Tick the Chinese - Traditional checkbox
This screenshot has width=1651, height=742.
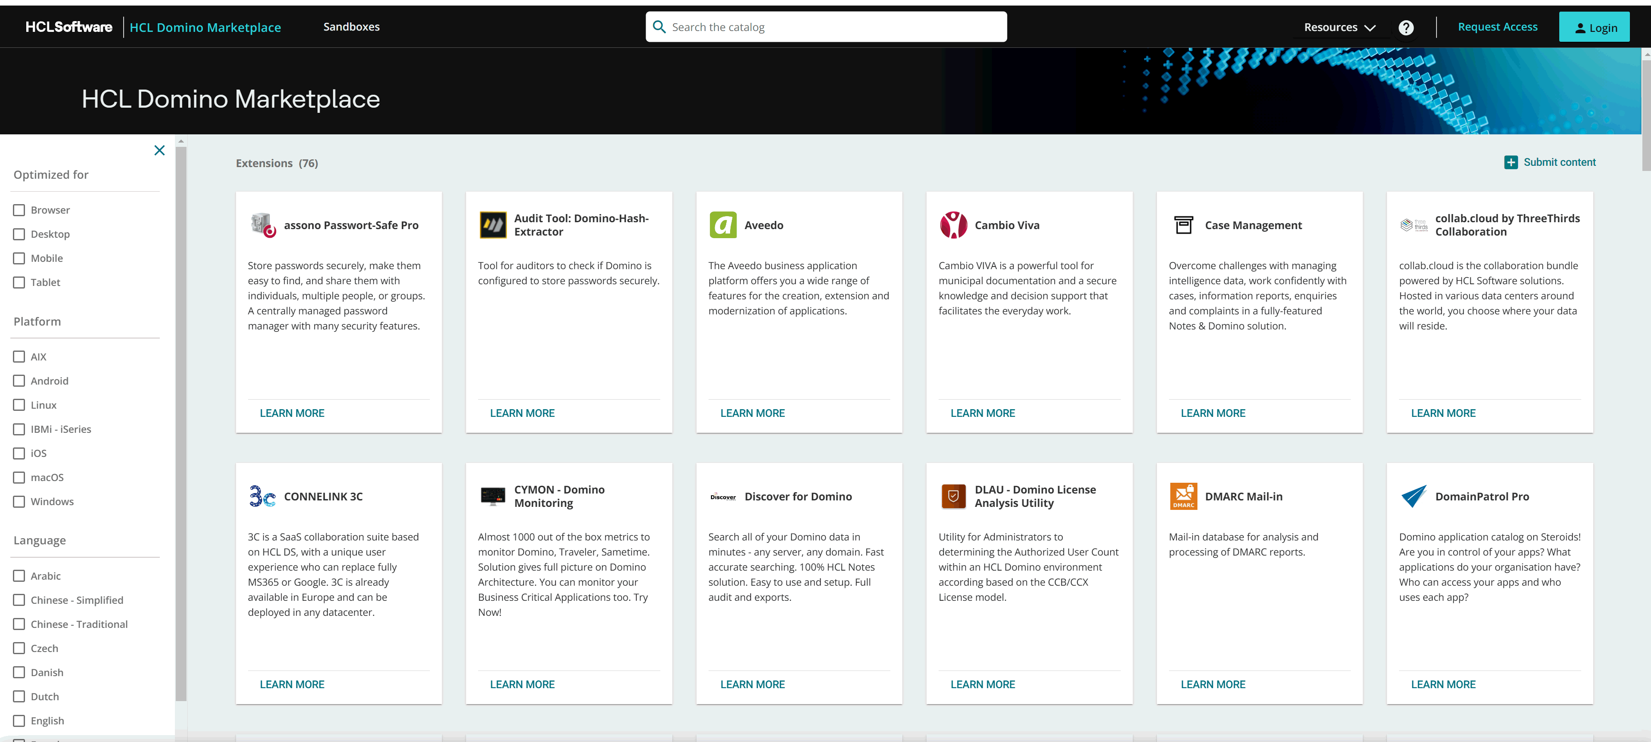point(19,624)
